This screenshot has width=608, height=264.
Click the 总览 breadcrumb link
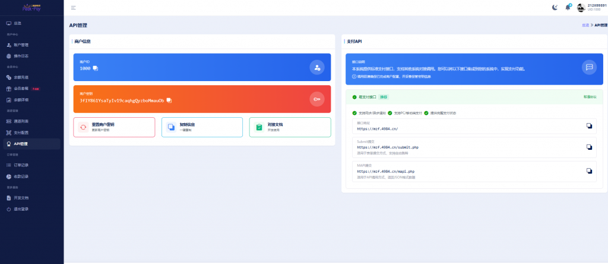(585, 25)
